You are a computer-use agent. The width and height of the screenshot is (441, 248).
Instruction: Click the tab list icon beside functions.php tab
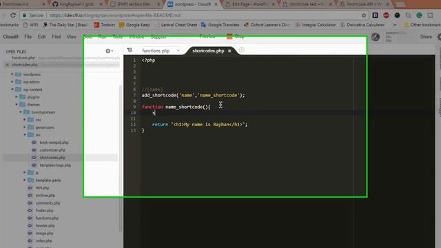(130, 50)
